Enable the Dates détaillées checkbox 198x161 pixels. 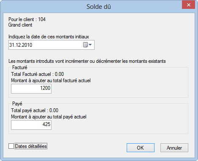11,146
